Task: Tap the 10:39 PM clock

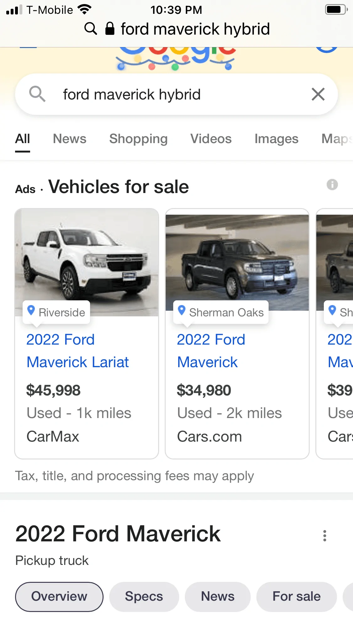Action: coord(176,10)
